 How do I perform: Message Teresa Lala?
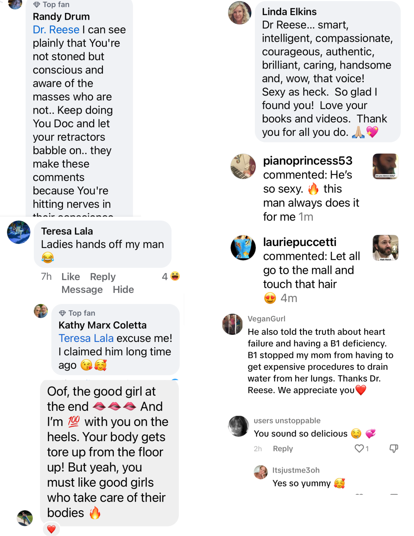pyautogui.click(x=82, y=289)
